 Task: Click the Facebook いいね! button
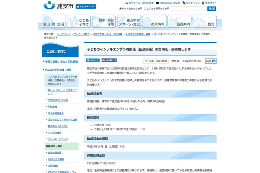109,61
